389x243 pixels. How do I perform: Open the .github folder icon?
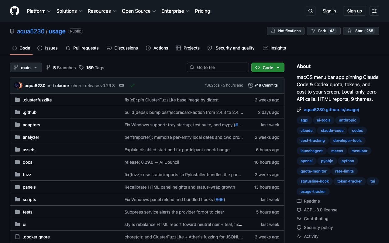[x=17, y=112]
